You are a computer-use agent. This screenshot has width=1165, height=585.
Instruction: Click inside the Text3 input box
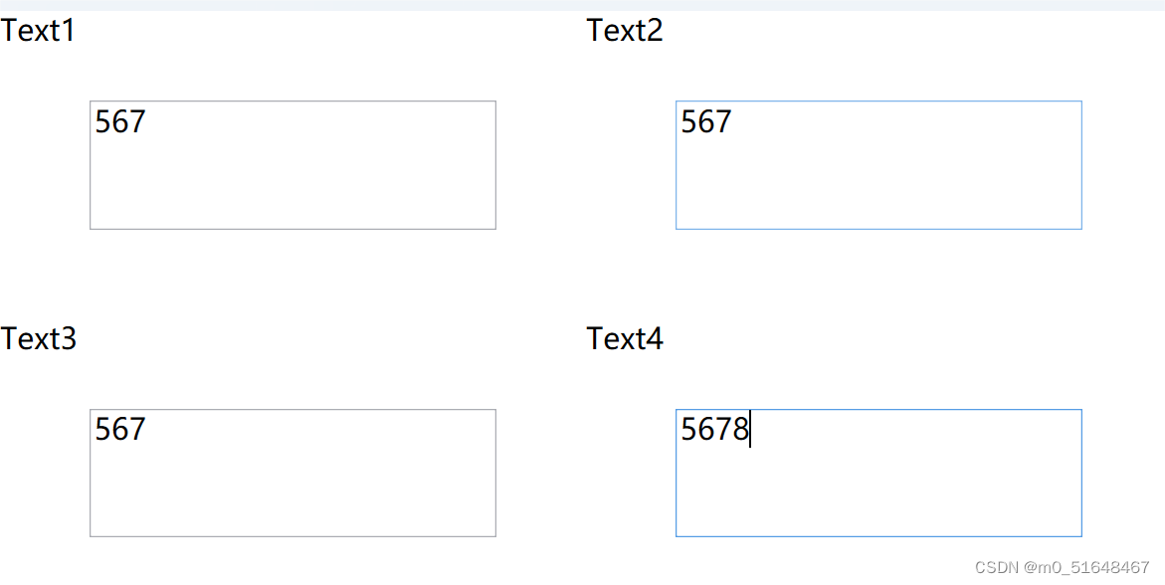(292, 473)
